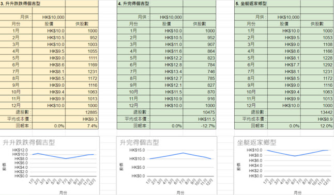This screenshot has height=195, width=334.
Task: Click share count 1228 in table 5
Action: click(x=317, y=58)
